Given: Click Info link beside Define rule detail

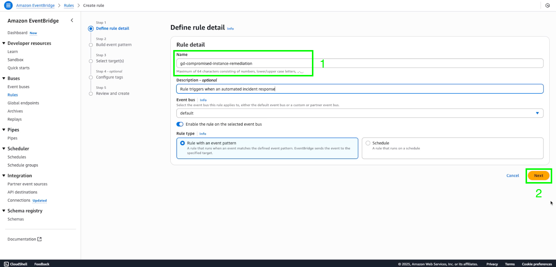Looking at the screenshot, I should [x=230, y=29].
